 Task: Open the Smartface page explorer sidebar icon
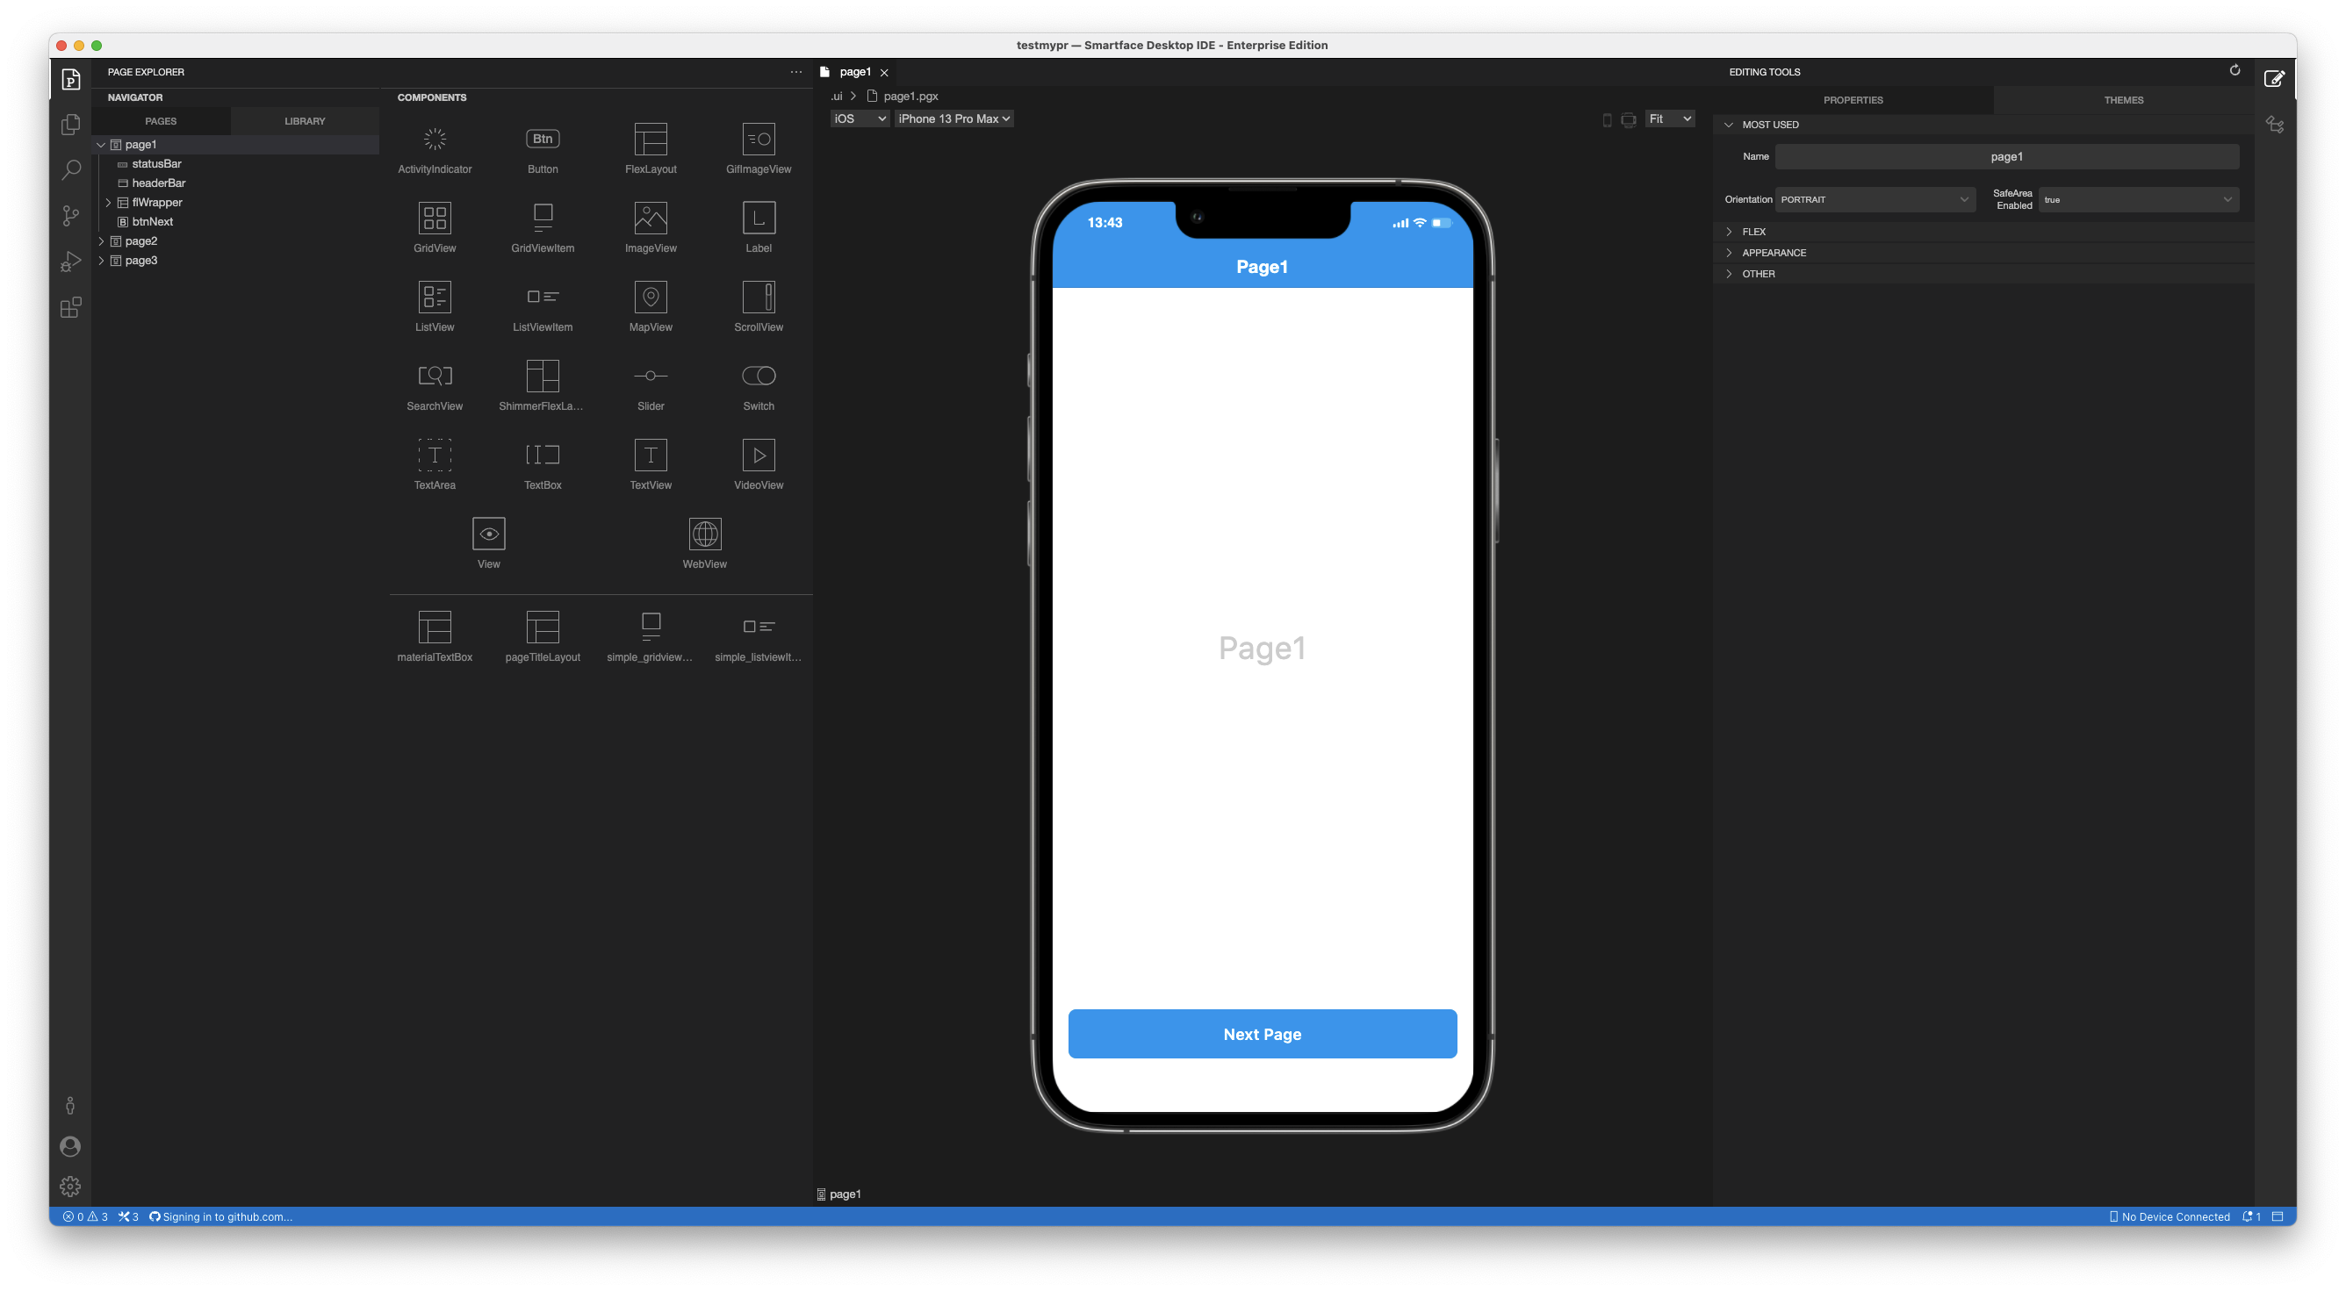tap(70, 79)
